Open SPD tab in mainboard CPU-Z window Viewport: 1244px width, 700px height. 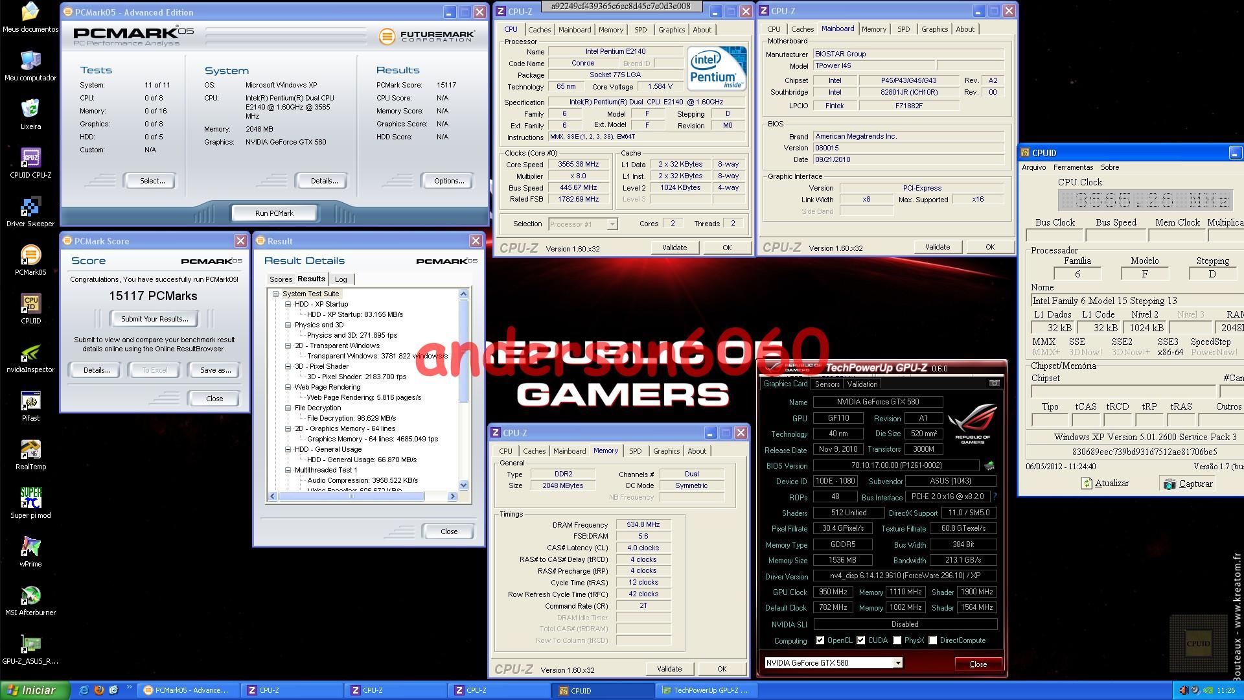tap(903, 29)
